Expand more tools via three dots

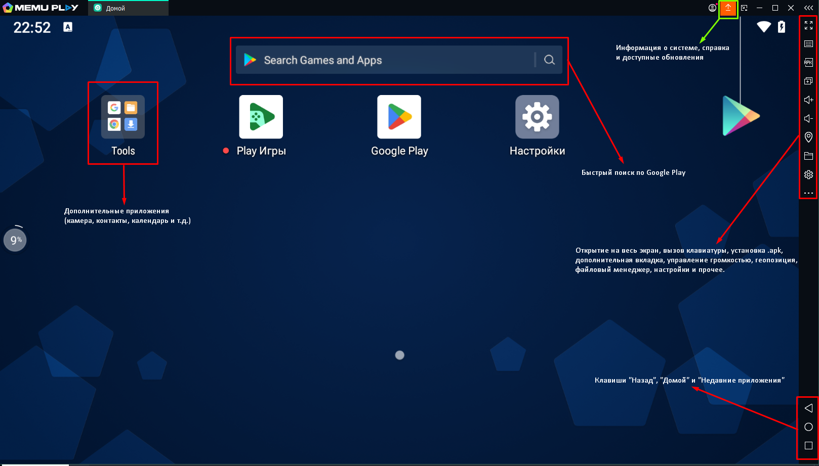[x=808, y=193]
